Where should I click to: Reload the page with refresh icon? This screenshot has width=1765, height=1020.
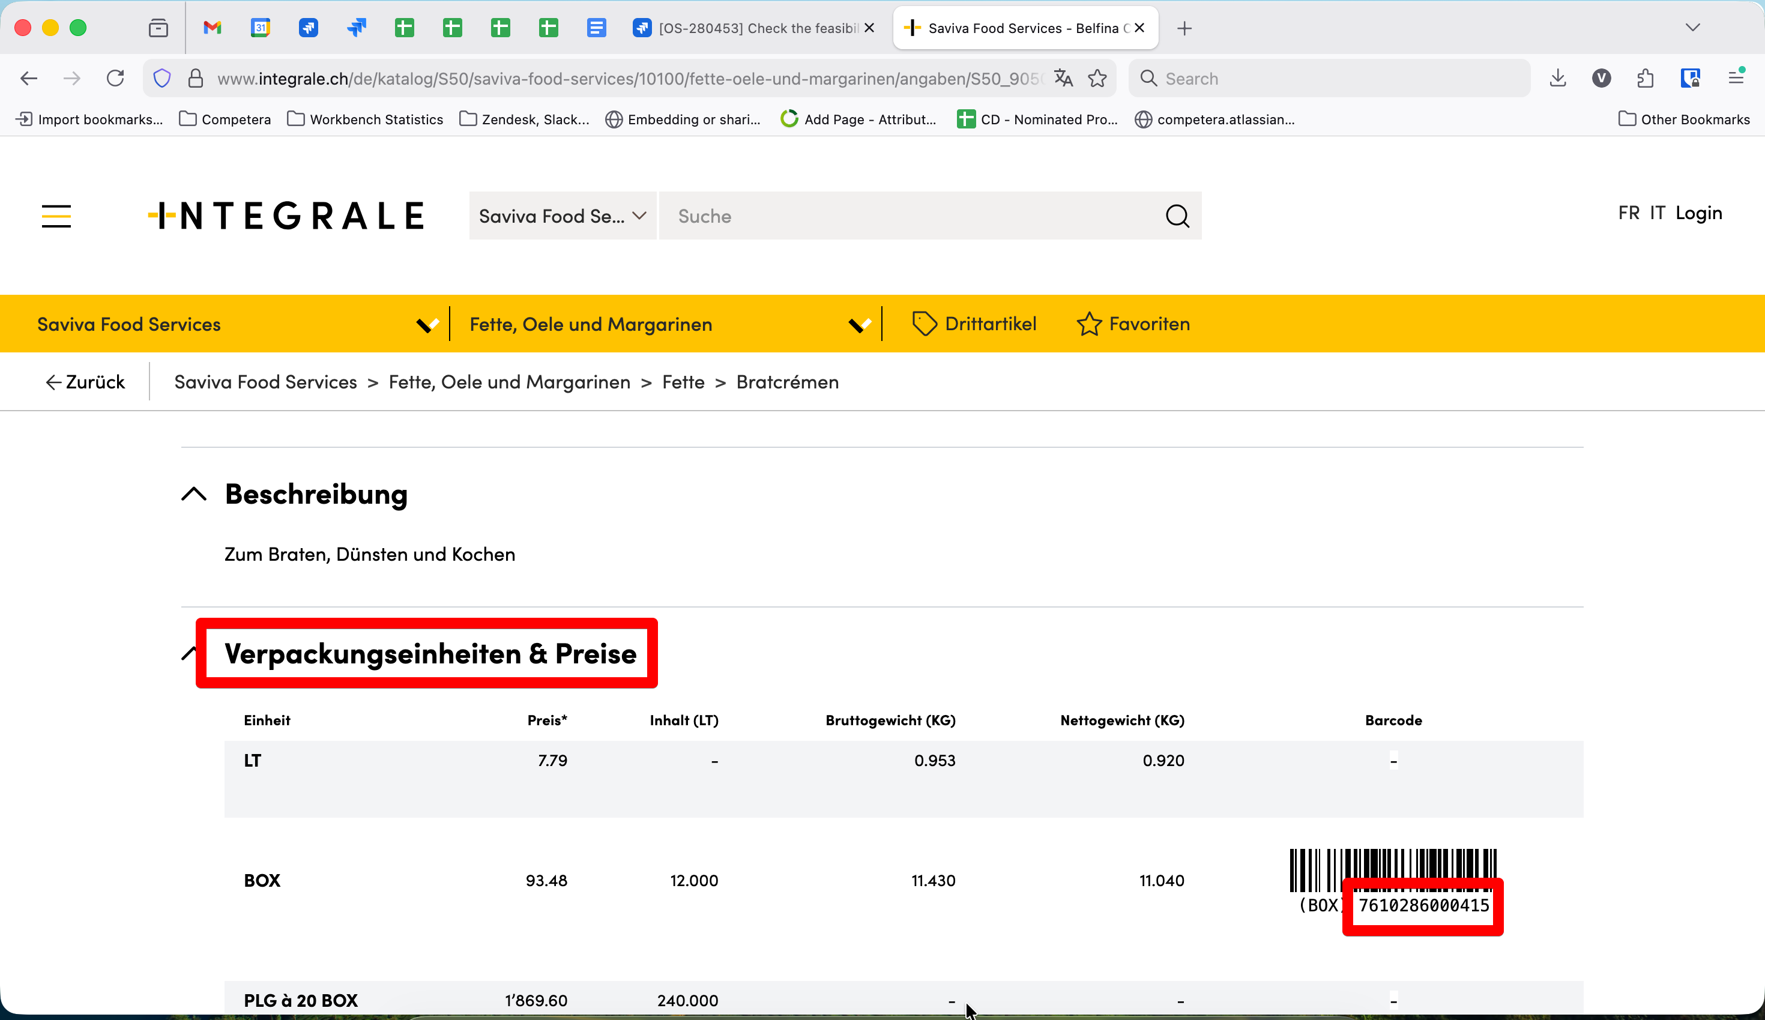(115, 79)
